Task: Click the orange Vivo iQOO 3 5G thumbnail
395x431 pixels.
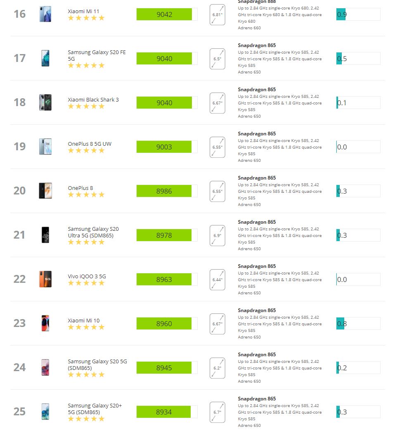Action: [45, 279]
